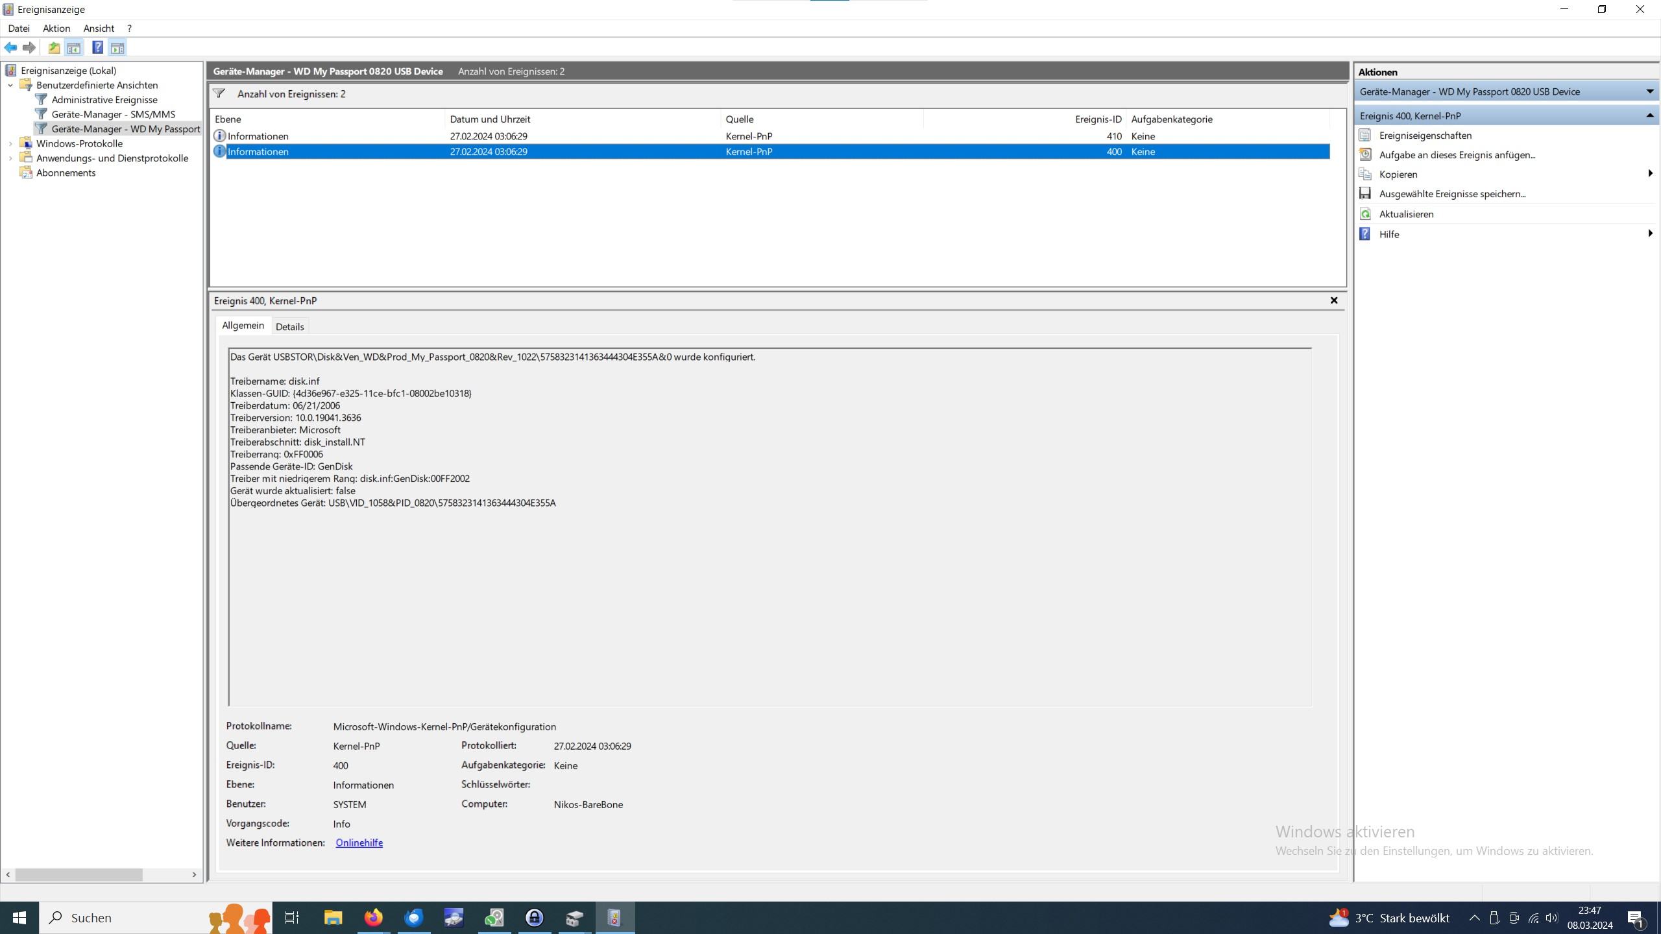Click the Back arrow toolbar icon
Image resolution: width=1661 pixels, height=934 pixels.
[x=10, y=47]
